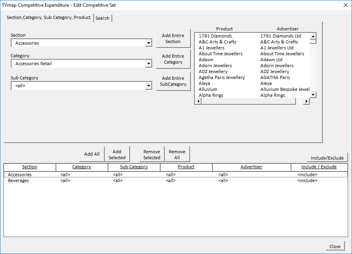Sort by the Product column header
Viewport: 352px width, 254px height.
click(186, 167)
